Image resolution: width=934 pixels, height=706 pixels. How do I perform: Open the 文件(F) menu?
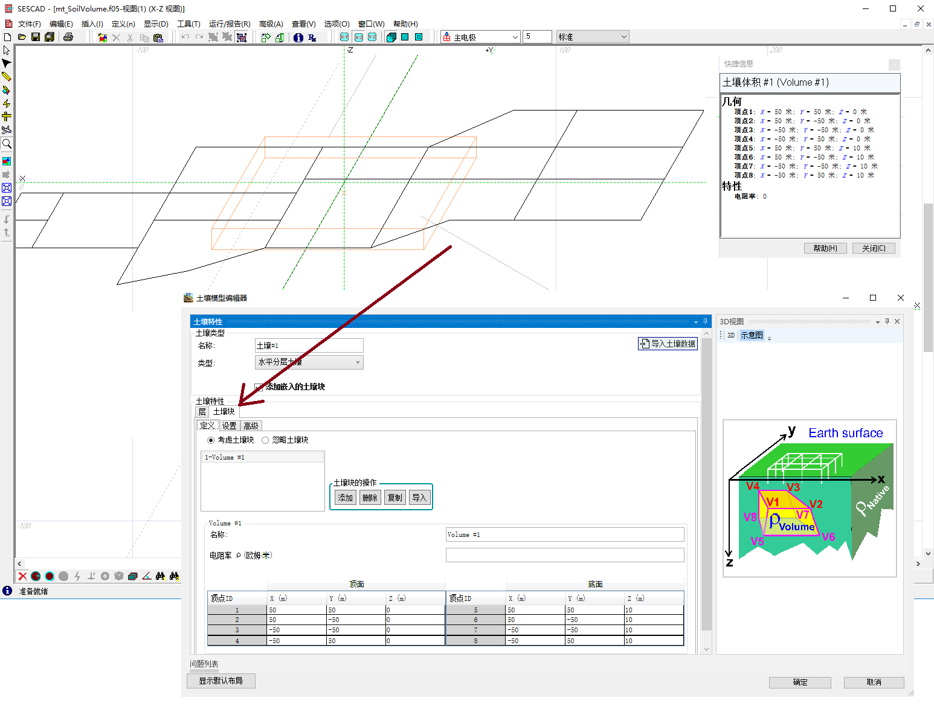[x=29, y=24]
